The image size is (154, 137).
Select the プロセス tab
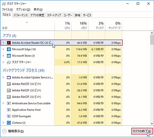[6, 15]
